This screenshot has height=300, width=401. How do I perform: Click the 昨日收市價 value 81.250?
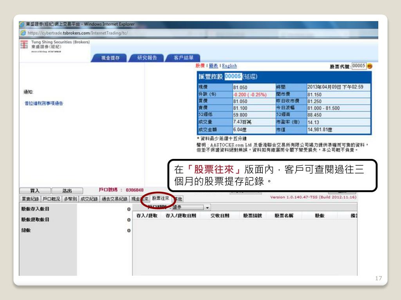[314, 101]
